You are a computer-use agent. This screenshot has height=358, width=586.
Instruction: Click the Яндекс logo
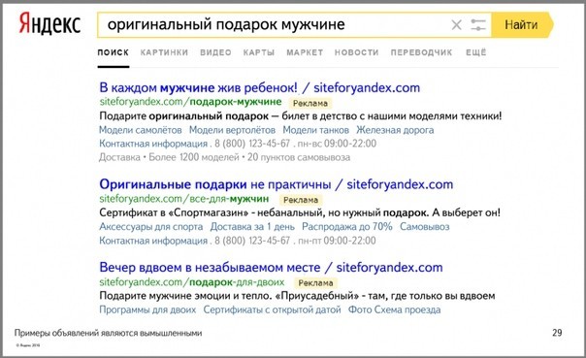pos(49,24)
